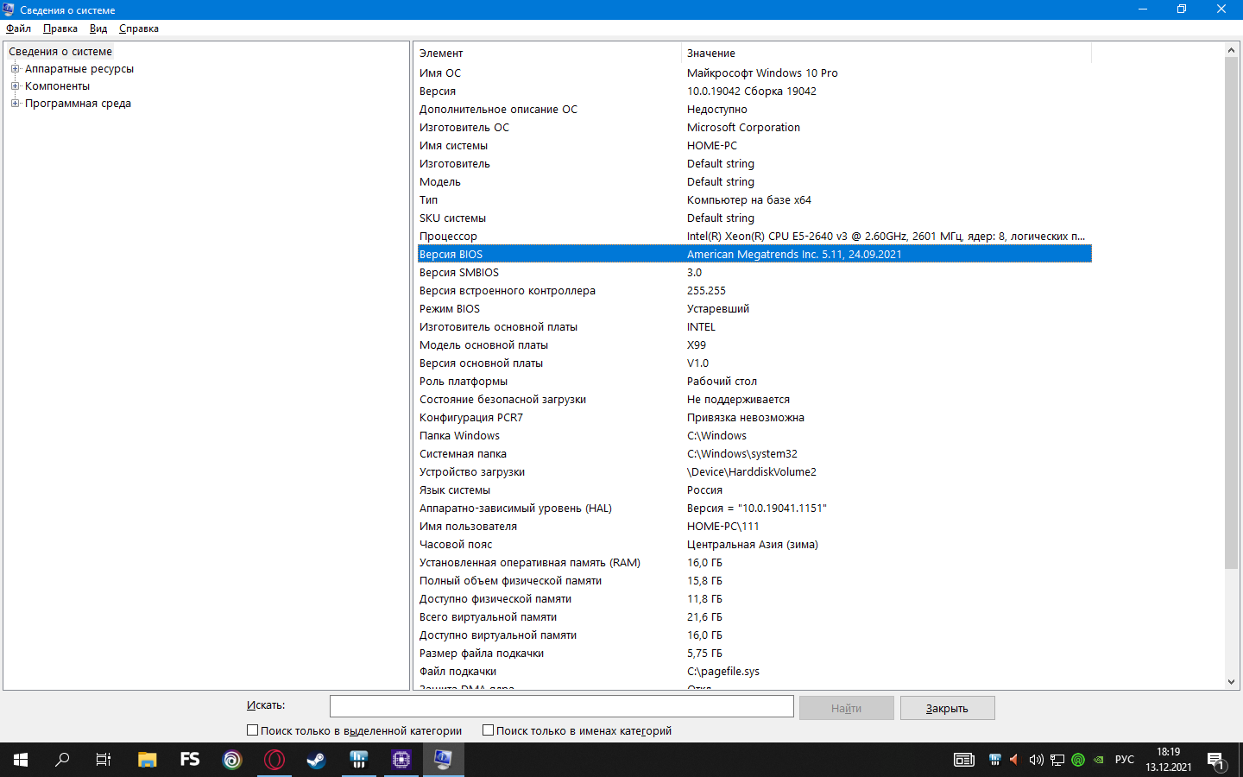The width and height of the screenshot is (1243, 777).
Task: Open the NVIDIA tray icon
Action: pos(1099,760)
